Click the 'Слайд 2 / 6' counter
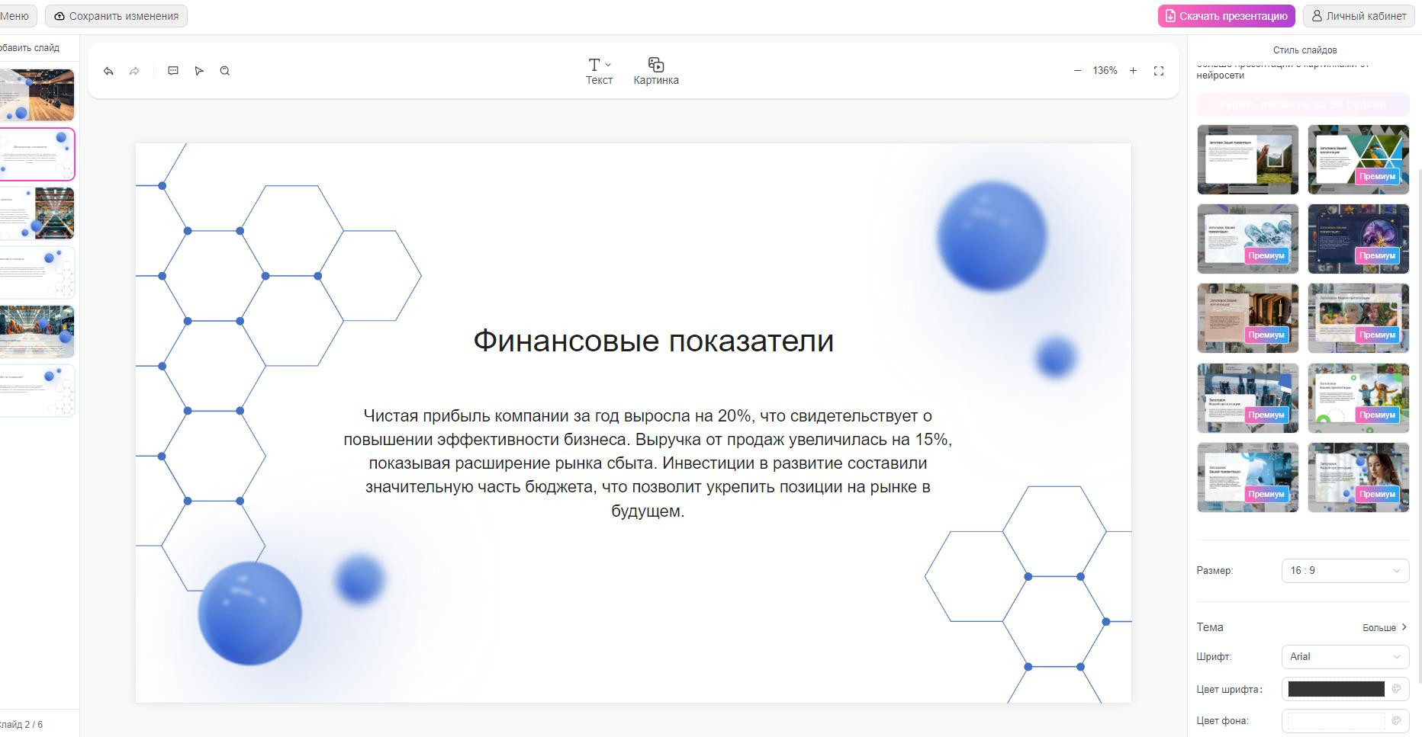Viewport: 1422px width, 737px height. pyautogui.click(x=21, y=725)
